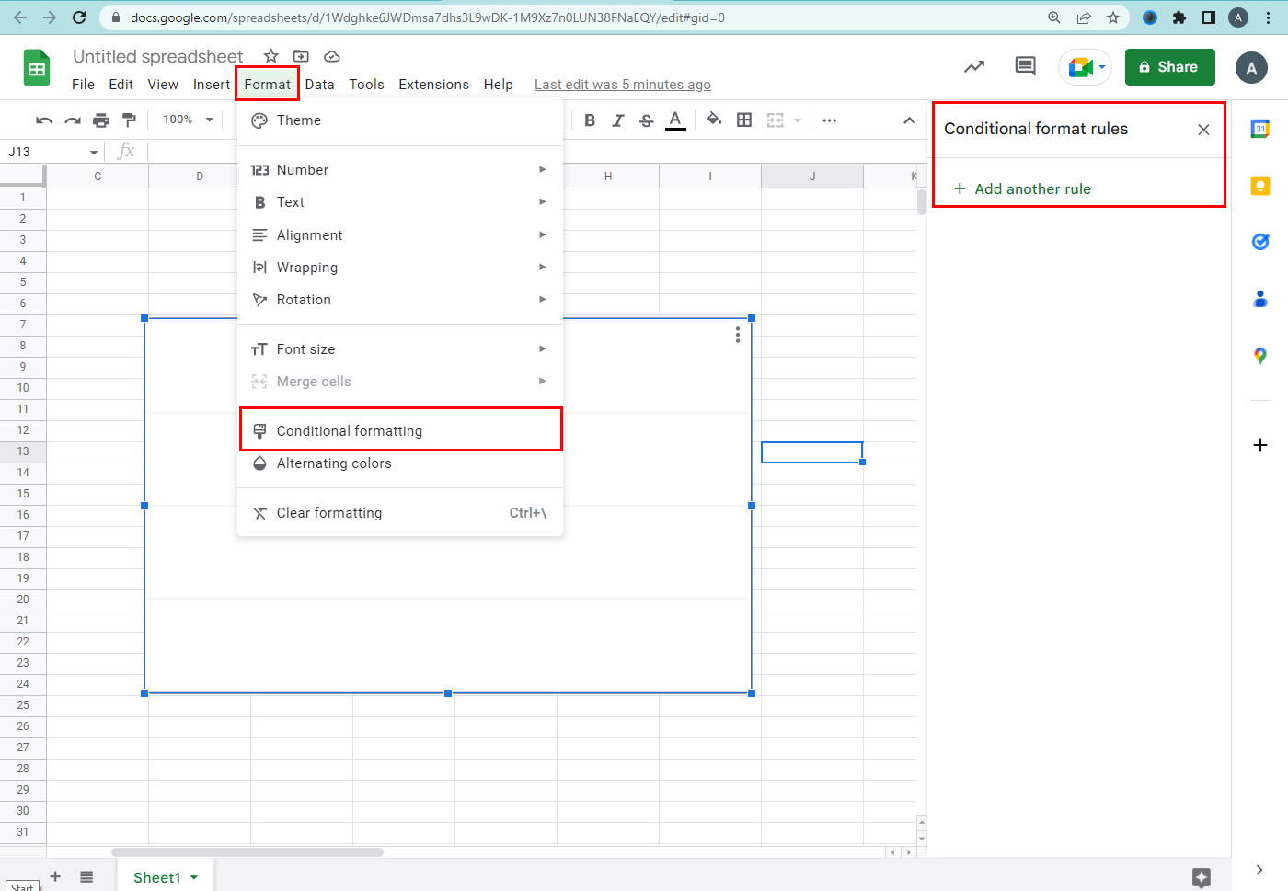Toggle strikethrough formatting
Screen dimensions: 1288x891
647,120
